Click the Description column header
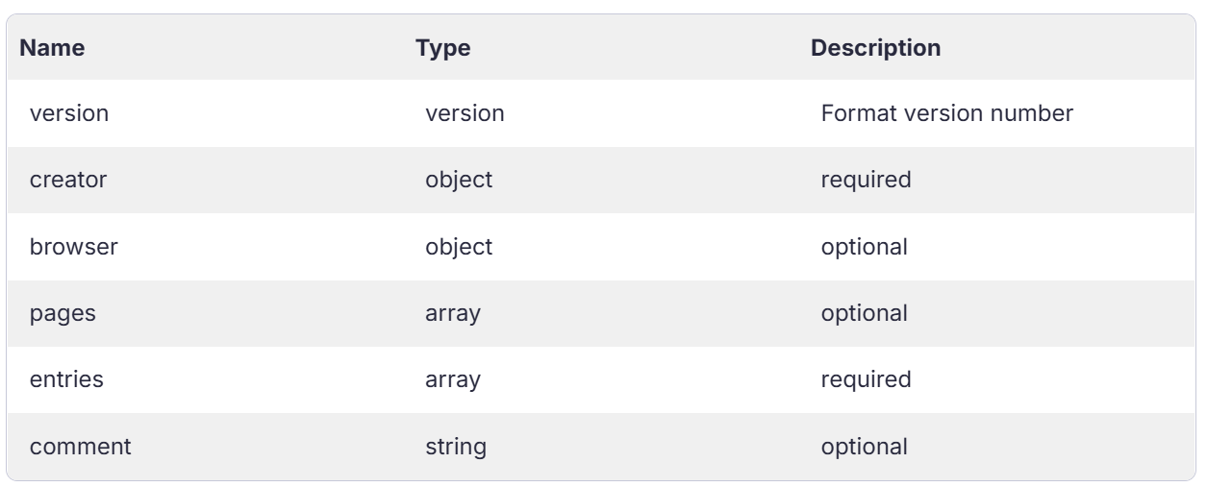This screenshot has width=1207, height=487. click(876, 48)
